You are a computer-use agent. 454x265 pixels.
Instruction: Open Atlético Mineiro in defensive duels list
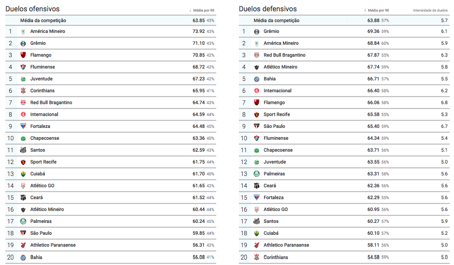pos(280,67)
